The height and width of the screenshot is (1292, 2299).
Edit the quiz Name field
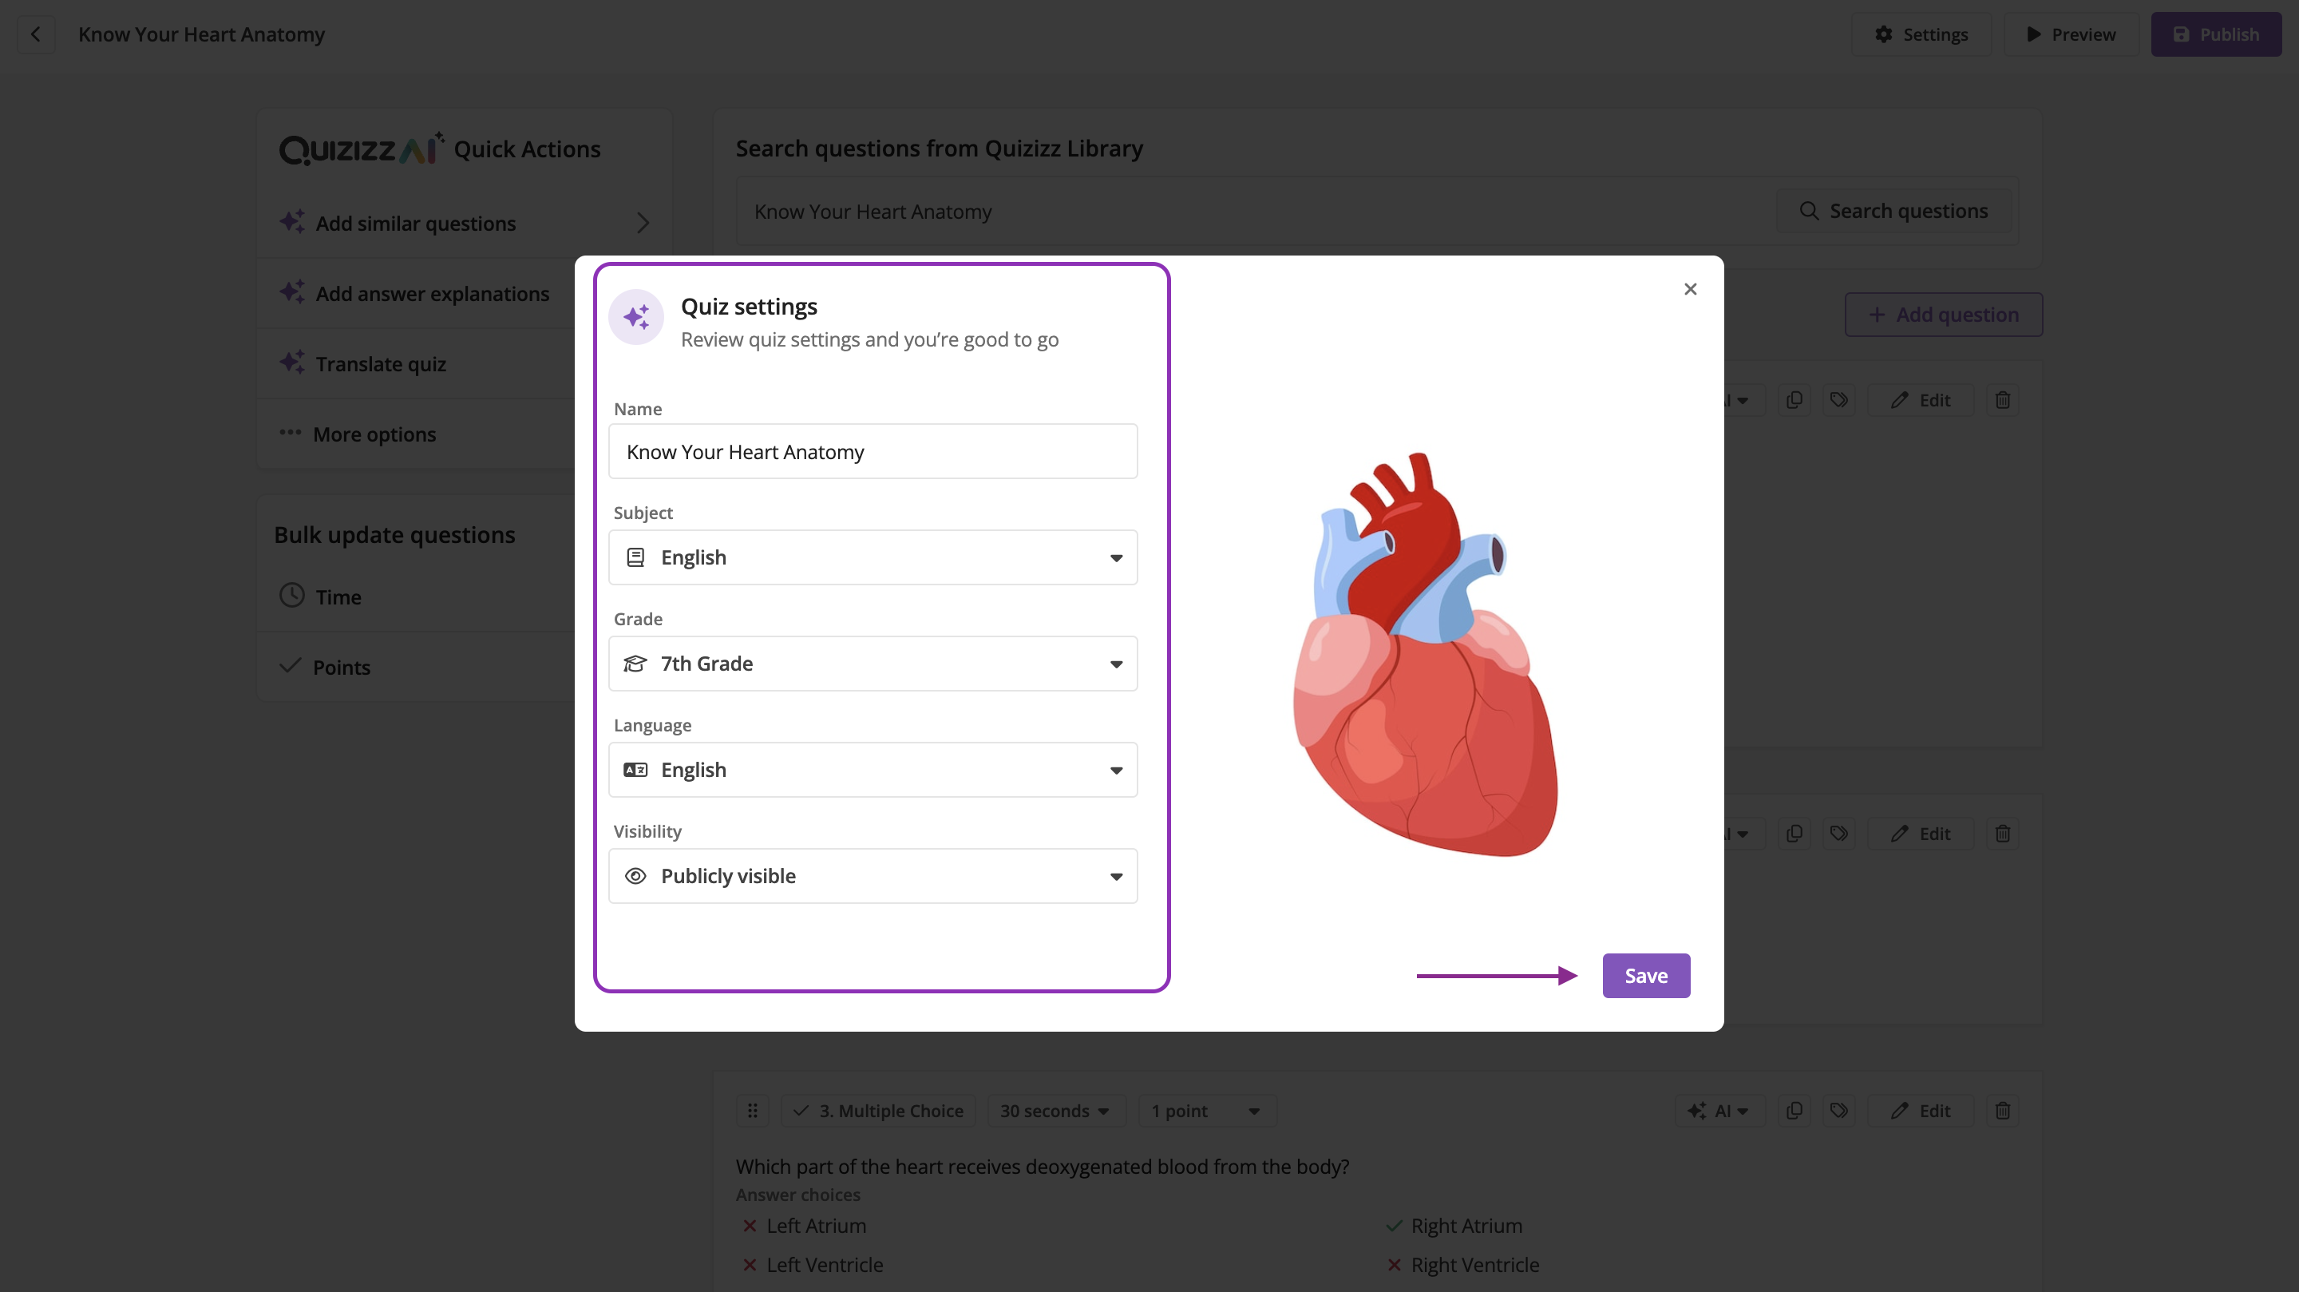(872, 451)
